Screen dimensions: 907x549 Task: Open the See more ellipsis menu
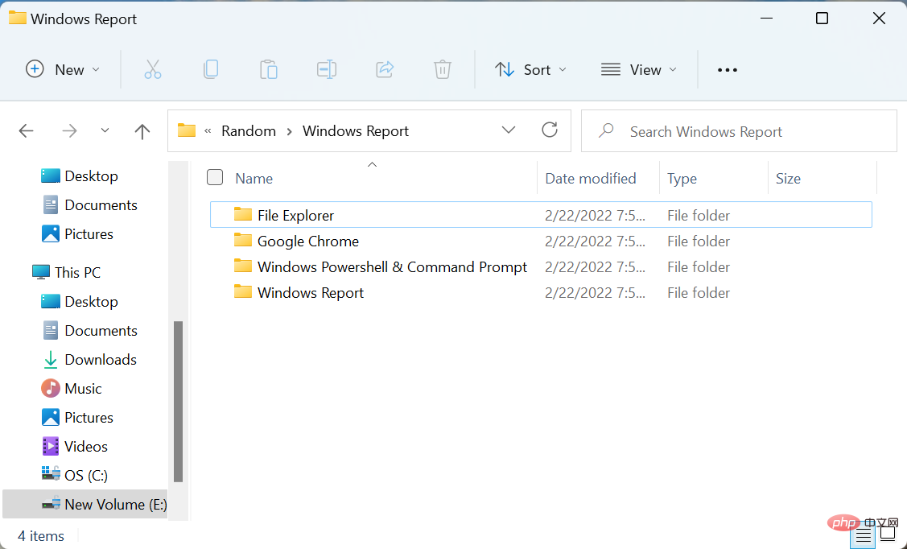(x=727, y=69)
